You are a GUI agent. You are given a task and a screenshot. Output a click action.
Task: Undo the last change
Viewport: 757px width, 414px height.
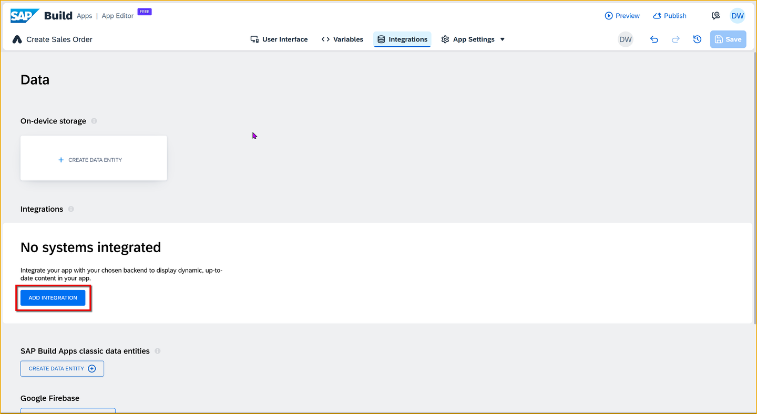(x=654, y=39)
